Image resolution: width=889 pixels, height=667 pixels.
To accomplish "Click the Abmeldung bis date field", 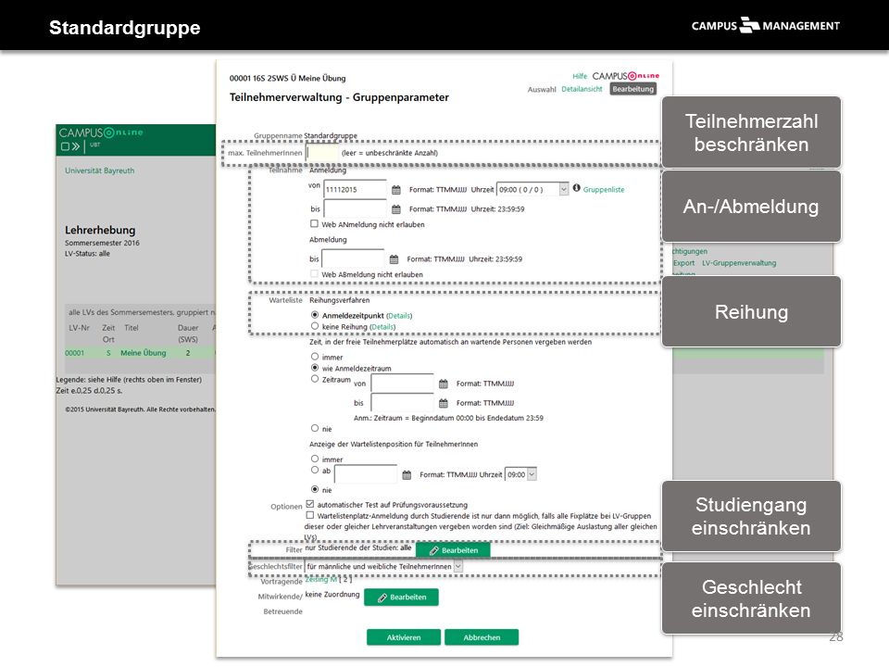I will [x=353, y=258].
